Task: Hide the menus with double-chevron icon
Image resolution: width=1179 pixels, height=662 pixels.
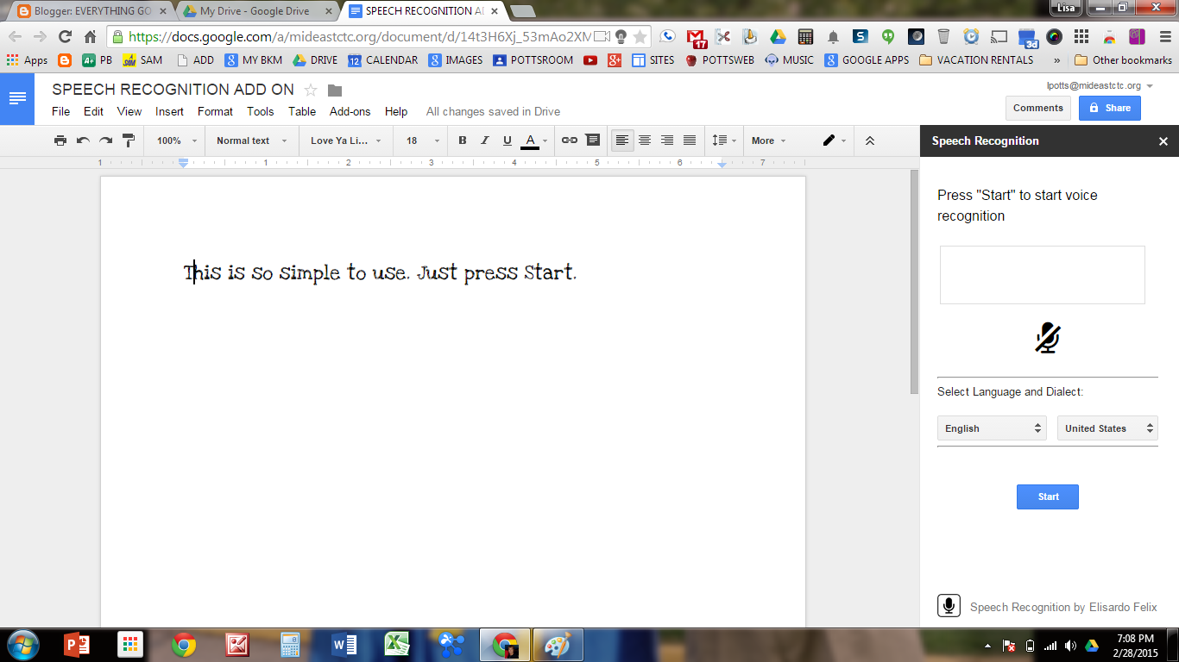Action: click(870, 141)
